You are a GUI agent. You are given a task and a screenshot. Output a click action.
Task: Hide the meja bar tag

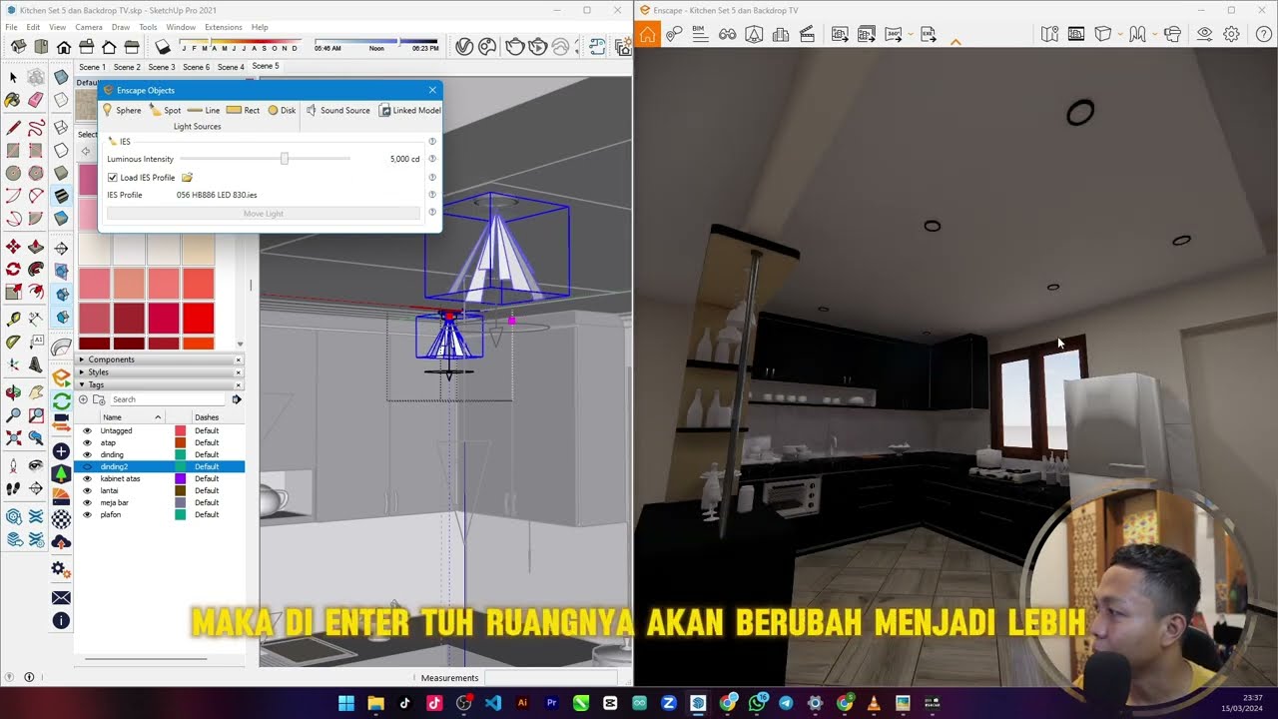click(87, 502)
